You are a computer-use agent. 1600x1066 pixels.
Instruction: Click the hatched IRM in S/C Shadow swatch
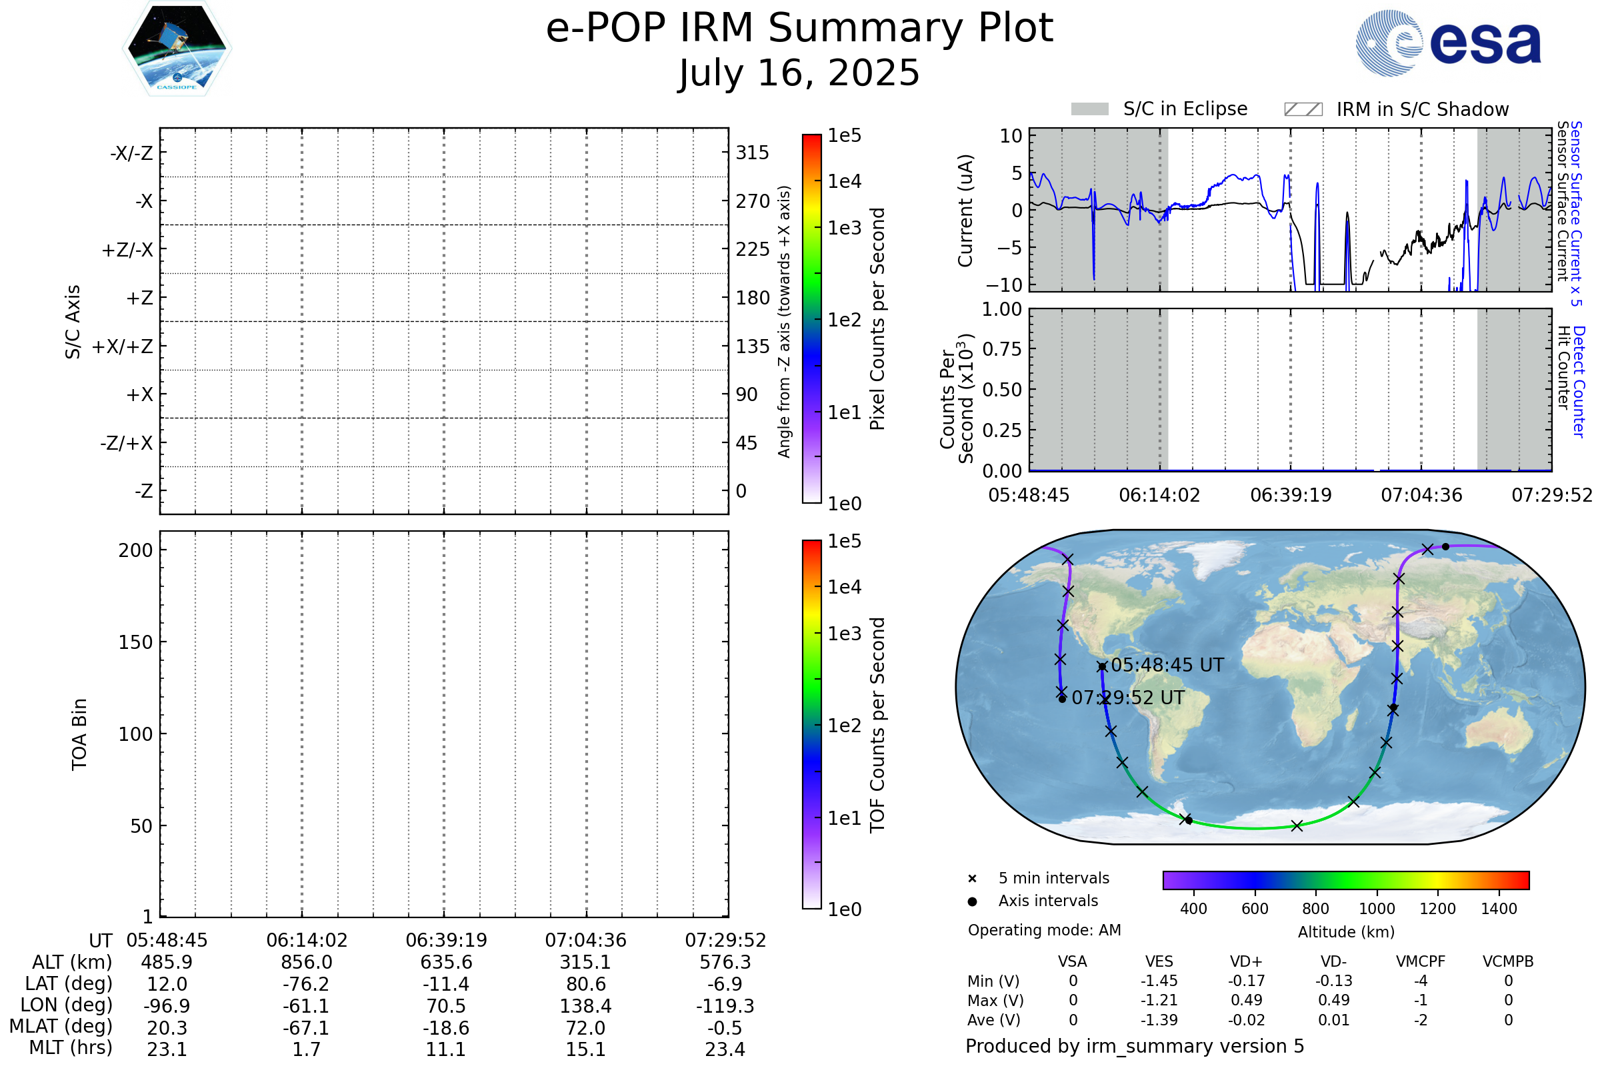(x=1303, y=109)
